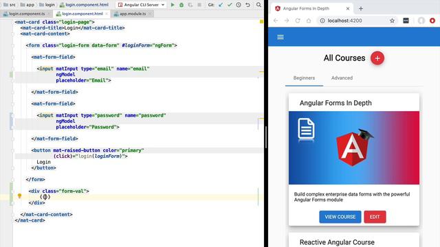Revert changes using the undo arrow
The width and height of the screenshot is (440, 247).
[247, 5]
